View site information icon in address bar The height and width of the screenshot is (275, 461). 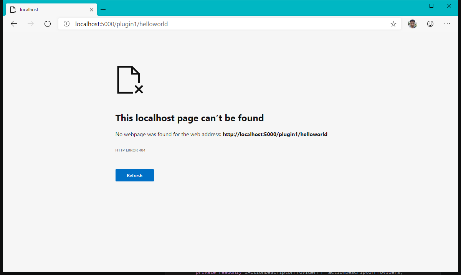coord(66,24)
